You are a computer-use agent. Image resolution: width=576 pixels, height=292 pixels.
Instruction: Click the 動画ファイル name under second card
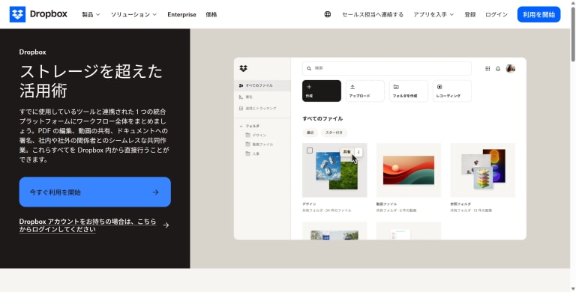coord(386,204)
